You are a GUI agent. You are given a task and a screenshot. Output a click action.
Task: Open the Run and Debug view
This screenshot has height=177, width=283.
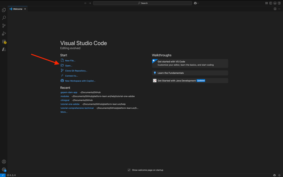tap(4, 34)
